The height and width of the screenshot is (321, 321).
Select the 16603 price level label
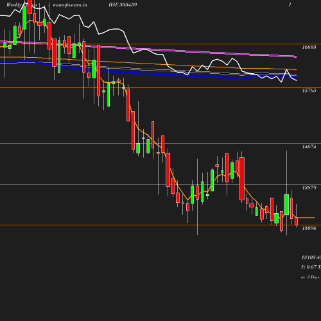pyautogui.click(x=309, y=47)
